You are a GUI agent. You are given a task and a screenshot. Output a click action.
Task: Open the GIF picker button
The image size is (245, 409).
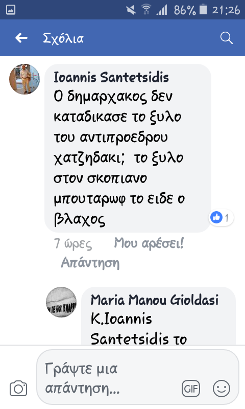(x=191, y=389)
